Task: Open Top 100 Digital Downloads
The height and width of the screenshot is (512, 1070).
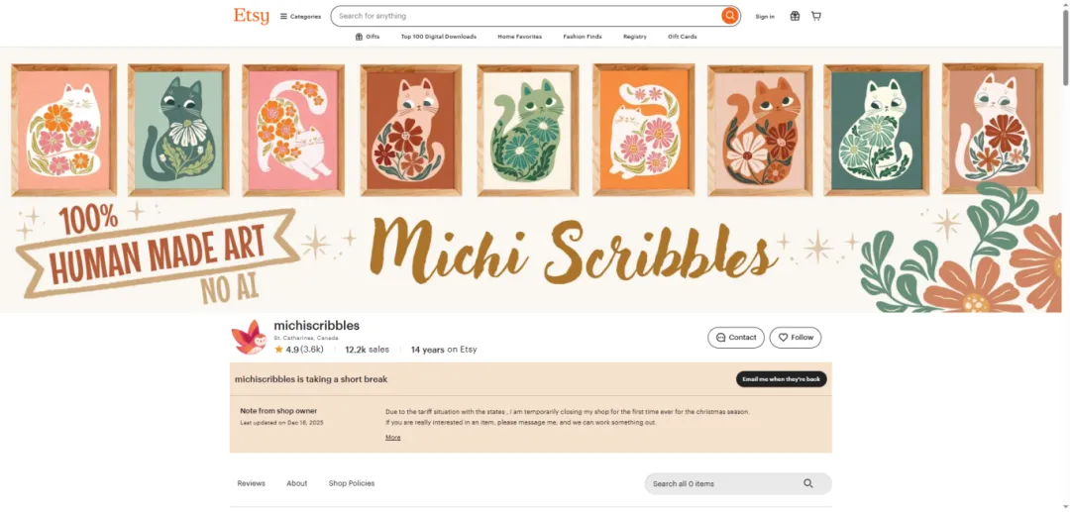Action: 438,37
